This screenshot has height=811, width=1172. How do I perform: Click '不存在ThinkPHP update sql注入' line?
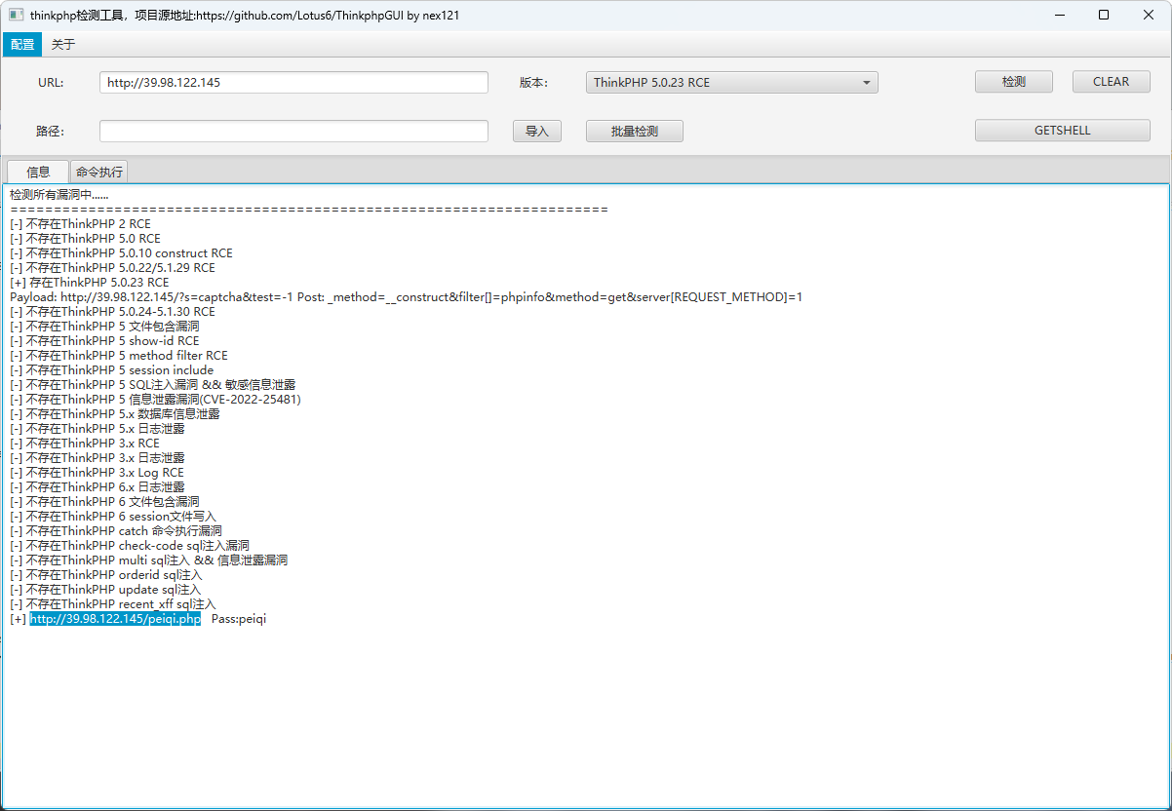[105, 590]
